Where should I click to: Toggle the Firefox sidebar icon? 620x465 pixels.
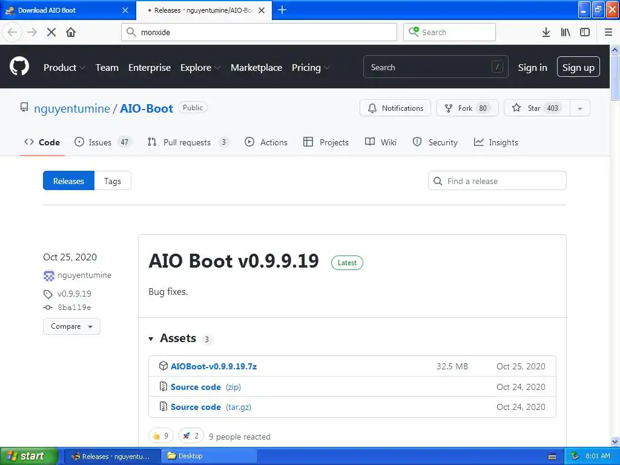(585, 33)
